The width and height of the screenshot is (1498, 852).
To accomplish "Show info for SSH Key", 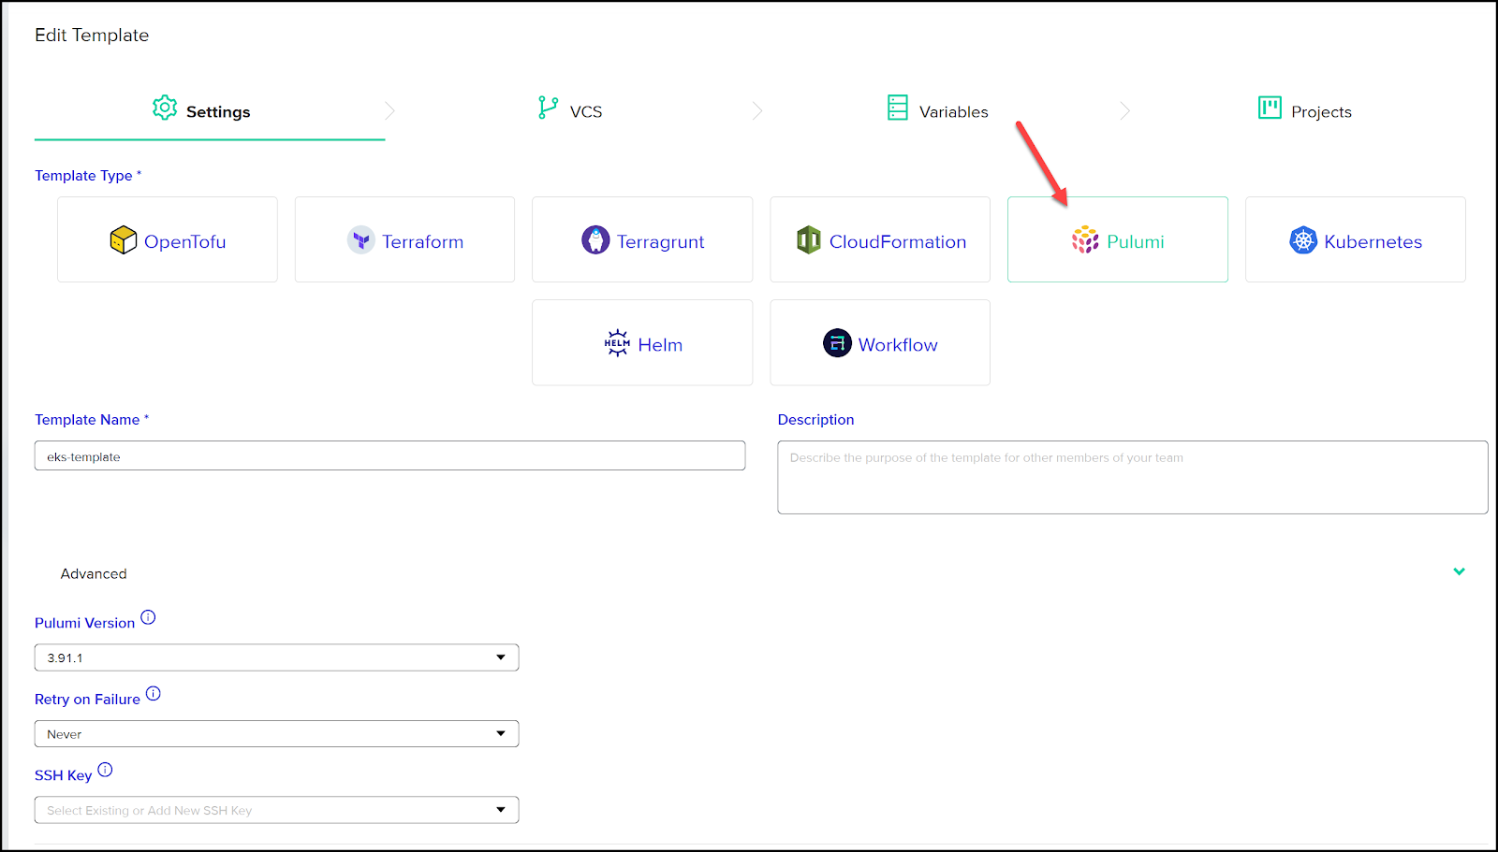I will point(105,770).
